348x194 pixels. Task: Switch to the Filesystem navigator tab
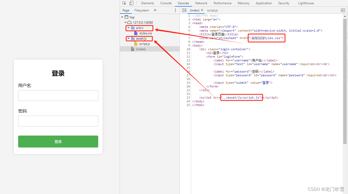141,10
